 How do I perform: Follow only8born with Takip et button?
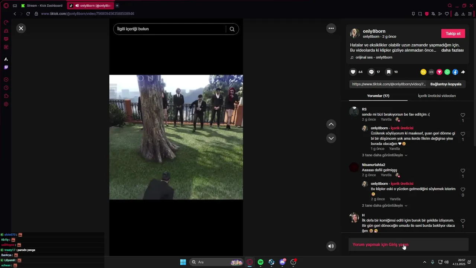453,33
